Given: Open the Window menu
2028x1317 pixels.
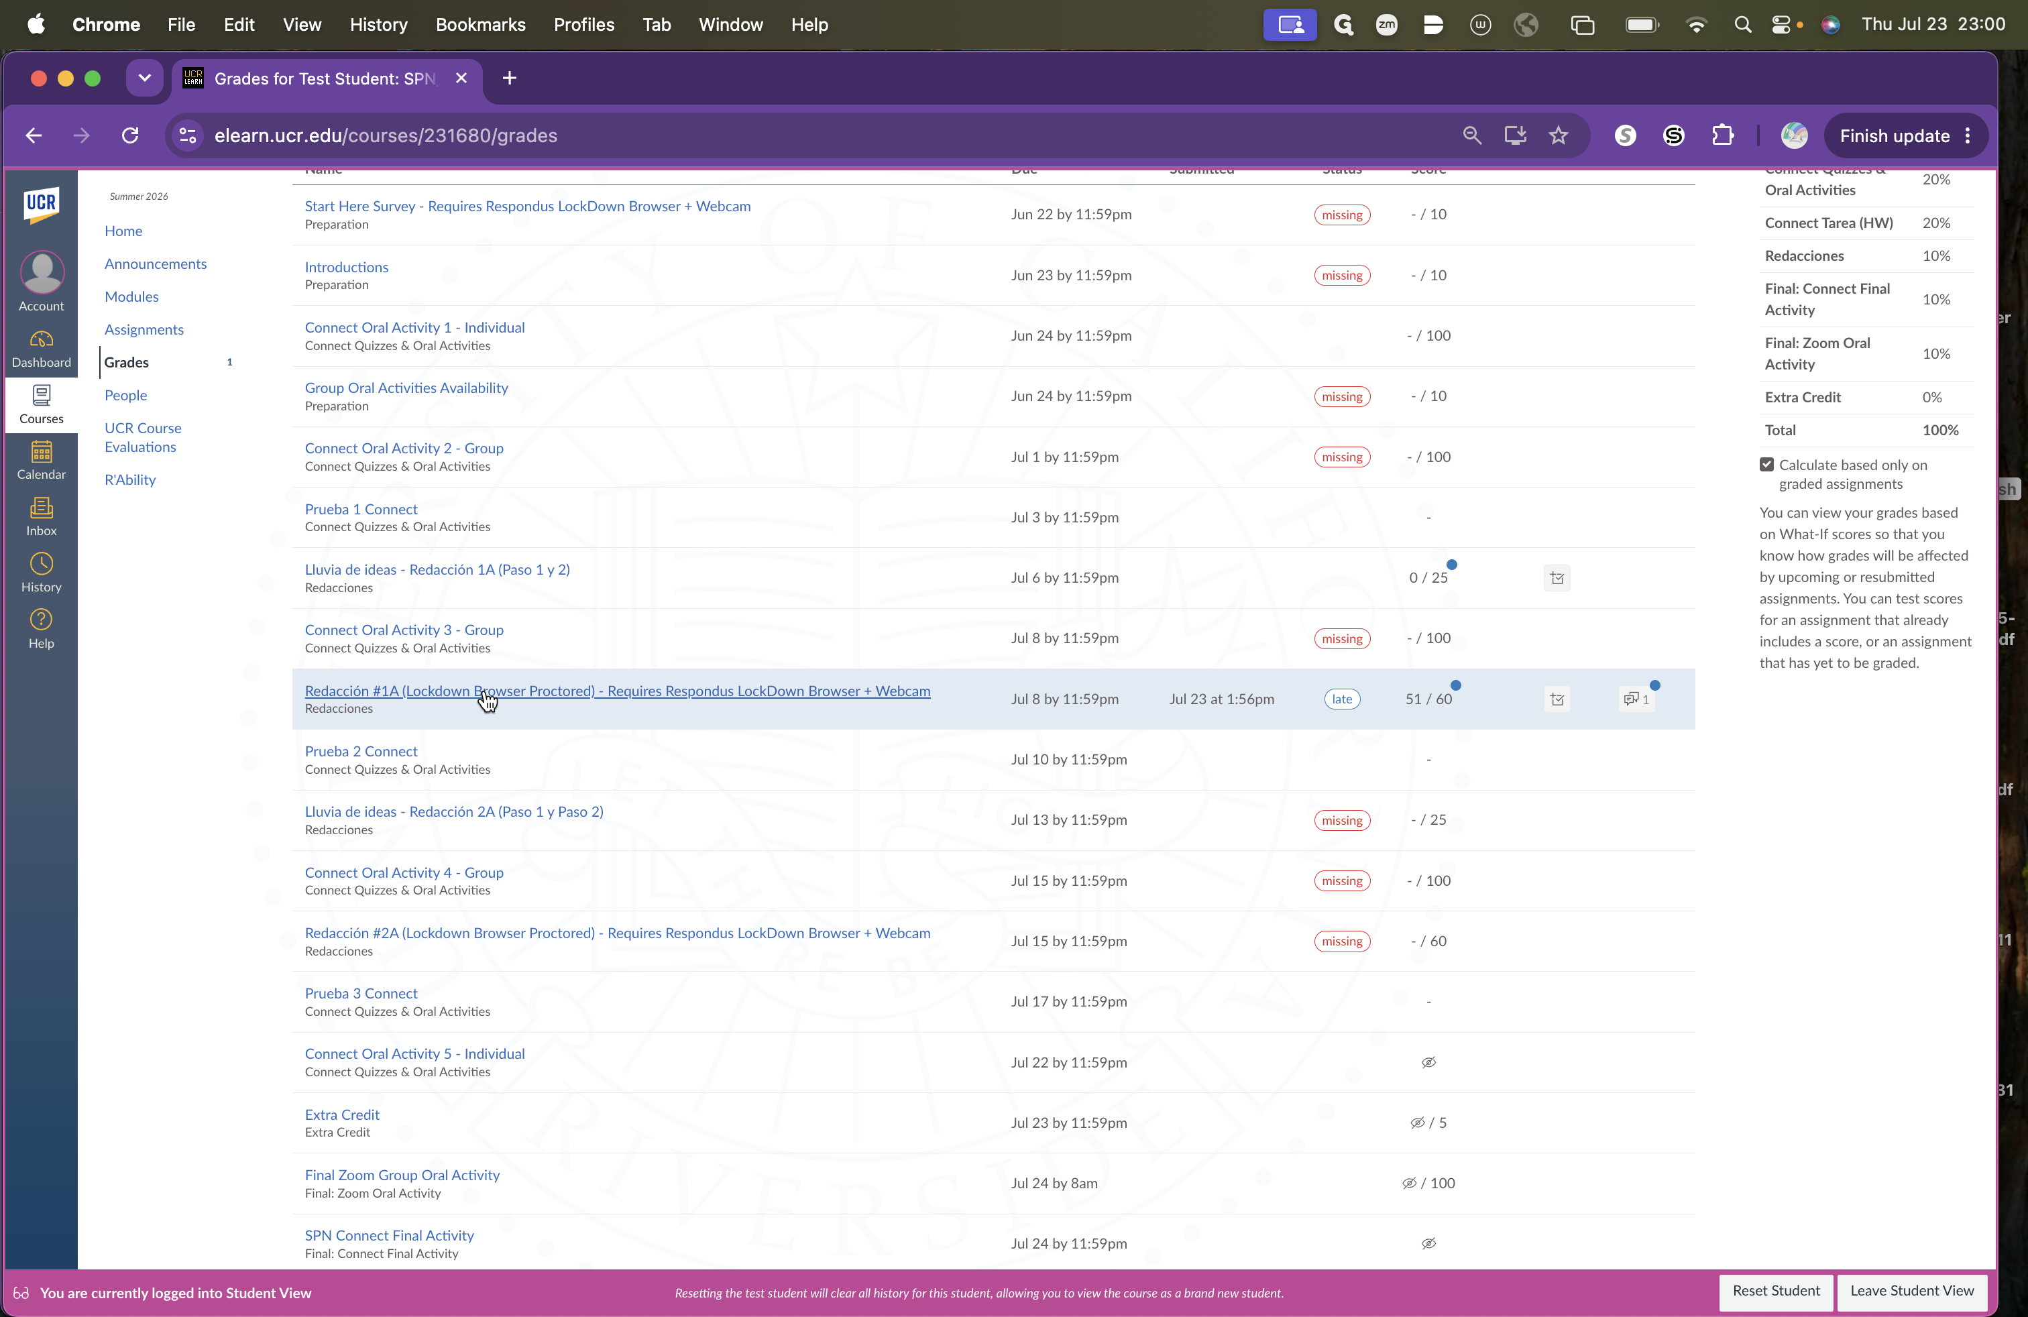Looking at the screenshot, I should [730, 25].
